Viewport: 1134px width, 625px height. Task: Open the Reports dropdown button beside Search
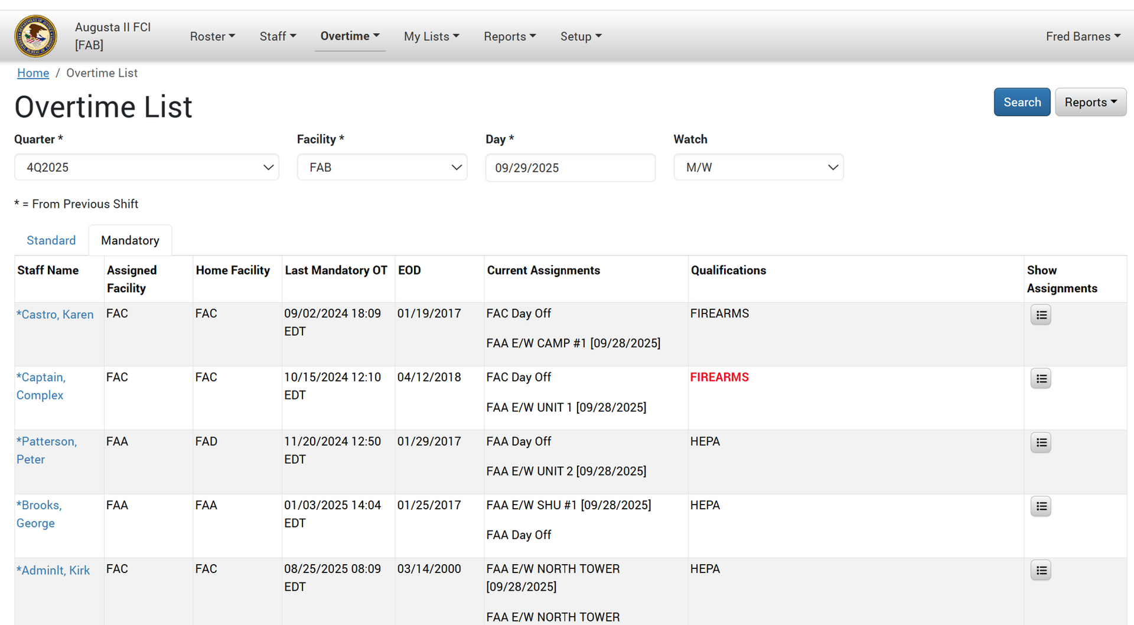(x=1090, y=102)
